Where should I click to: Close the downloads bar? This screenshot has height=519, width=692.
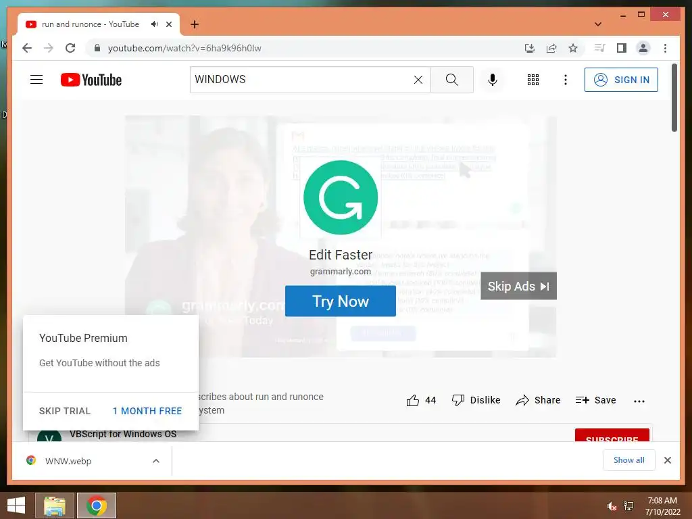(x=667, y=460)
